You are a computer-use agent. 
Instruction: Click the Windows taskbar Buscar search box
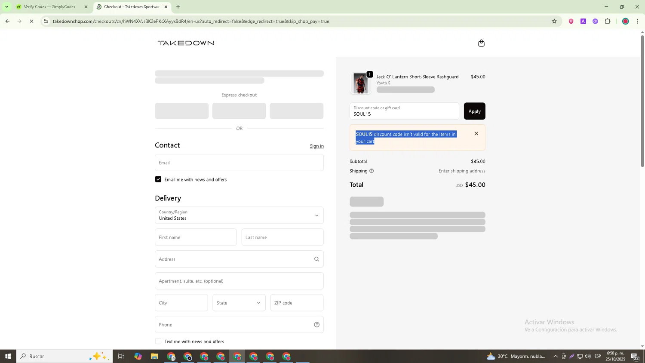pos(64,356)
